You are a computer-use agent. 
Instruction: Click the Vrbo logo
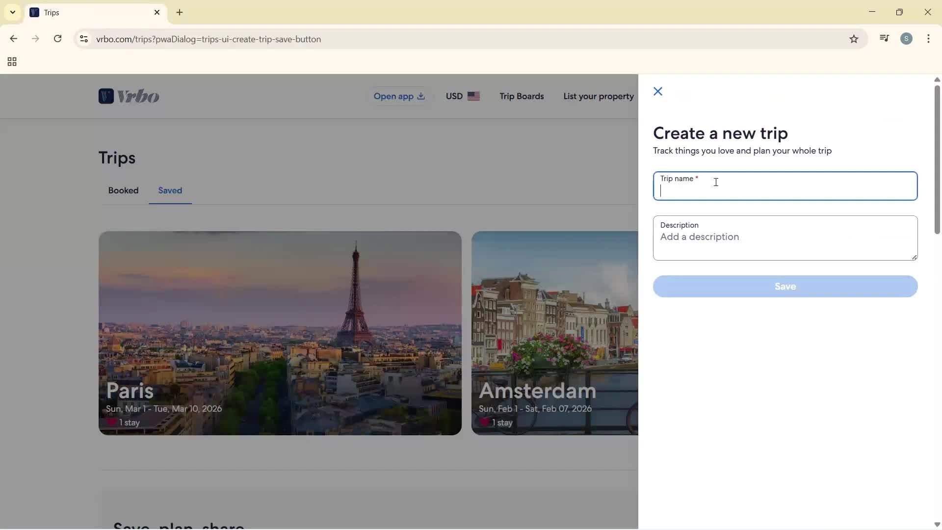pos(129,96)
